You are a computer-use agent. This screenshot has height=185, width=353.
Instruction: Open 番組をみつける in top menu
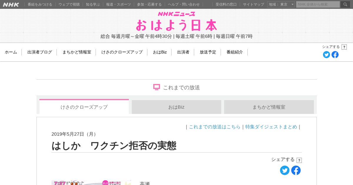click(40, 4)
